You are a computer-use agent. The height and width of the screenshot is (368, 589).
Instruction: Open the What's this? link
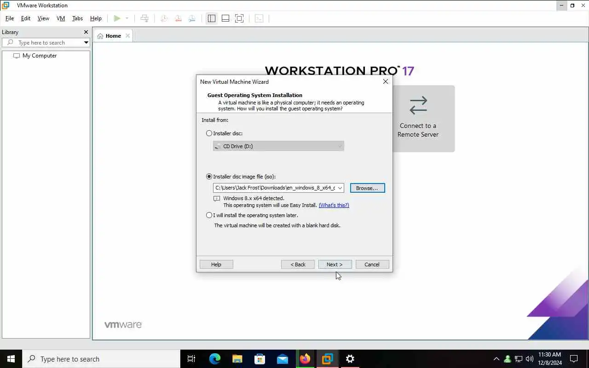coord(334,205)
